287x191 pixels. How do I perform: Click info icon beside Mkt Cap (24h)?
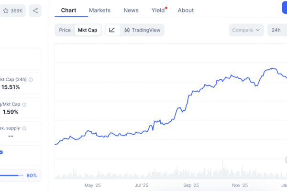(x=31, y=80)
